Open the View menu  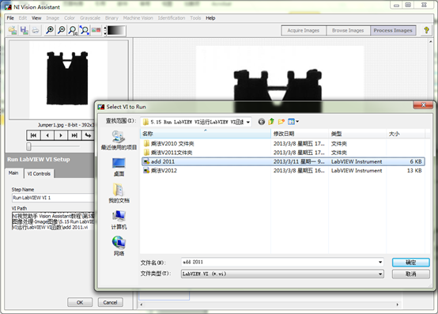click(36, 18)
